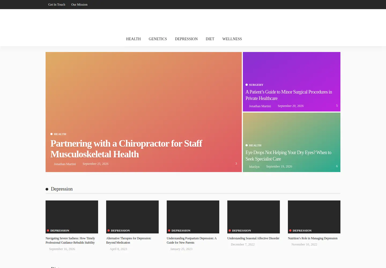Open thumbnail for Navigating Severe Sadness post

pos(72,217)
